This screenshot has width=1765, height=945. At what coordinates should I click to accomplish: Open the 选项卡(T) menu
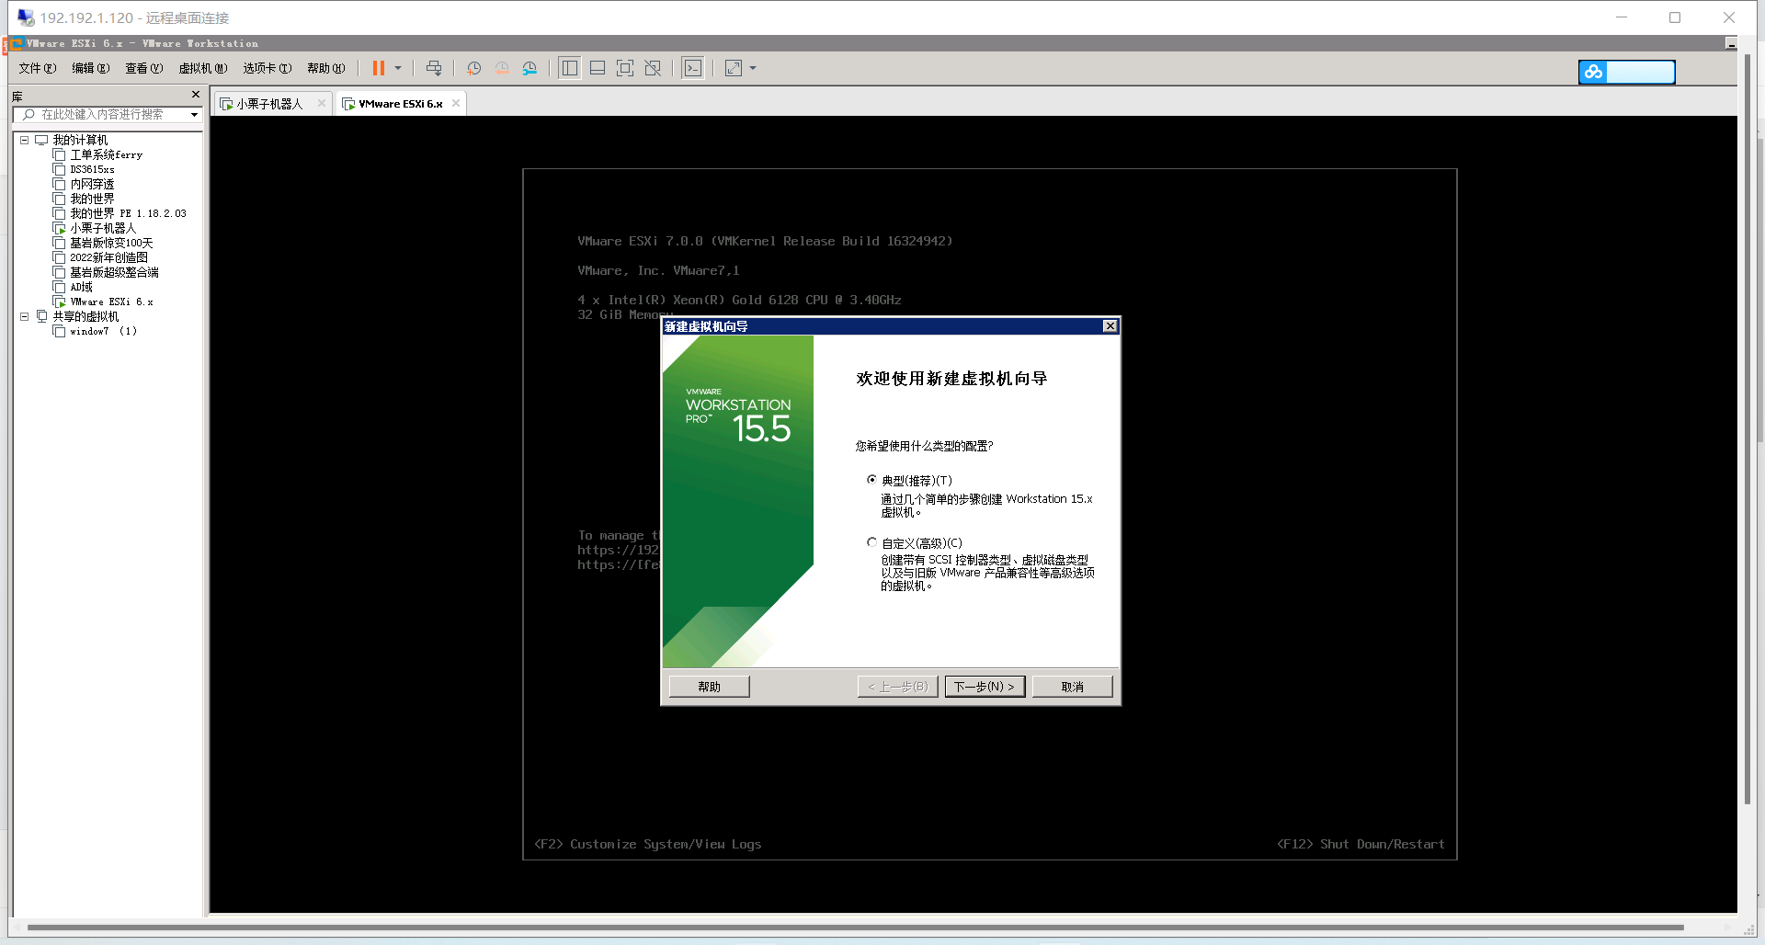pos(268,68)
